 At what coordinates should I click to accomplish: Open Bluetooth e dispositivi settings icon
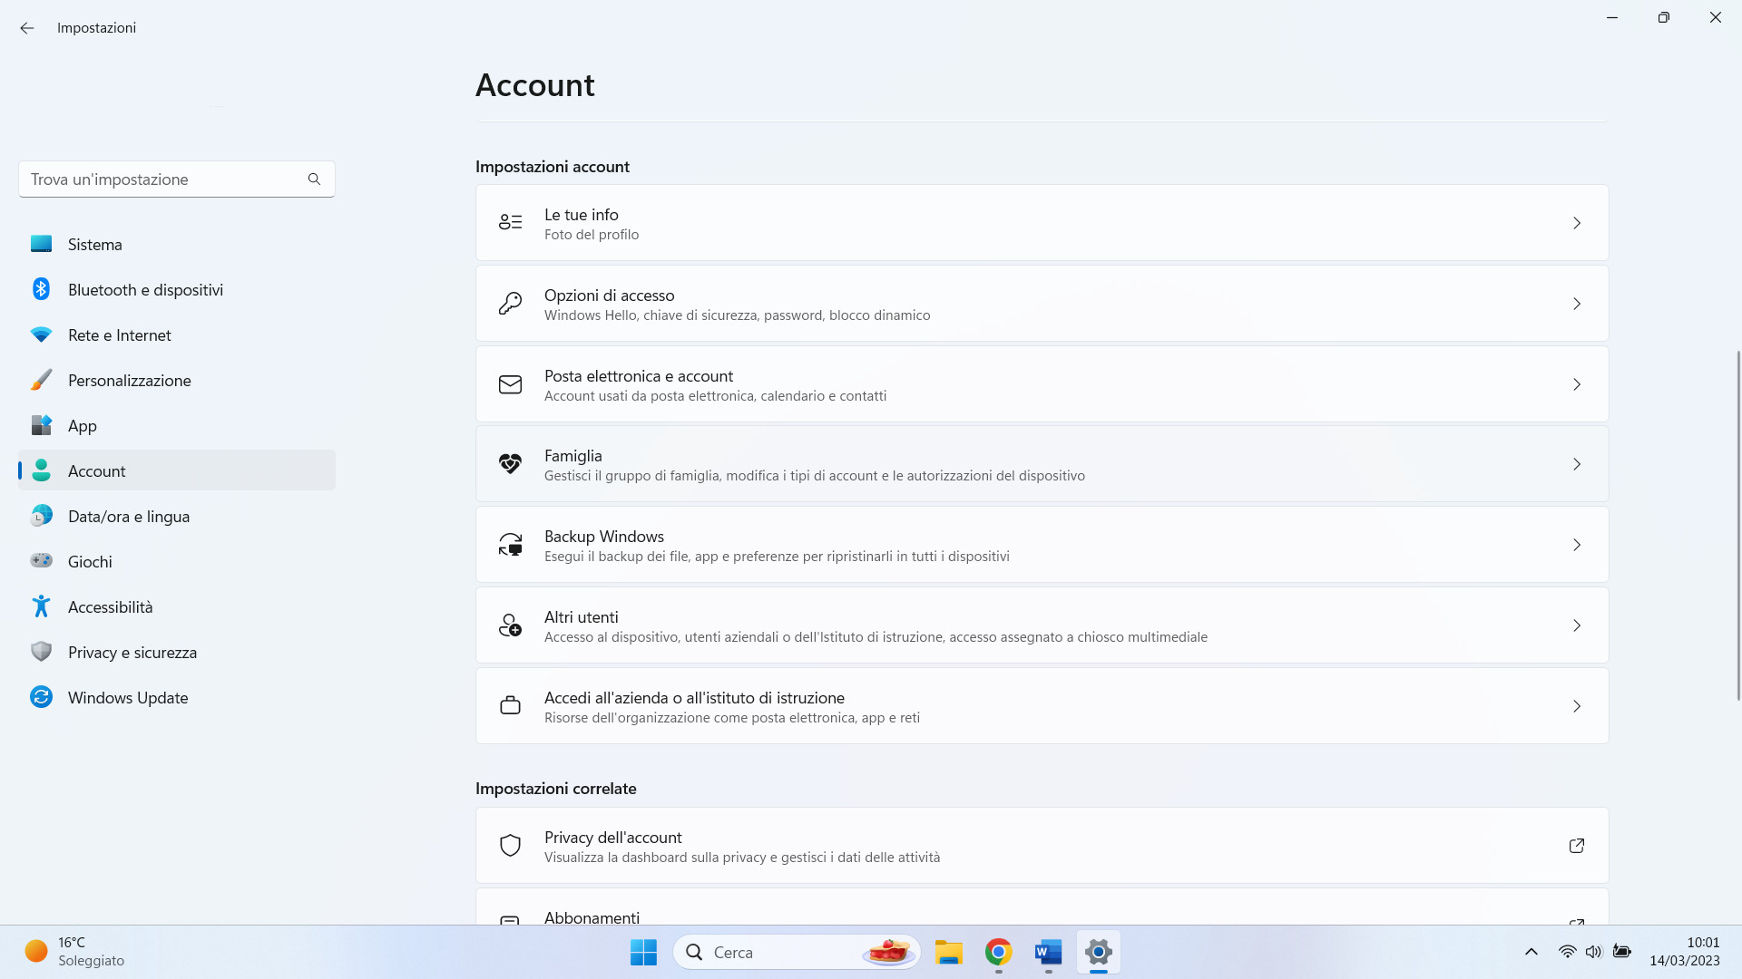click(x=41, y=289)
